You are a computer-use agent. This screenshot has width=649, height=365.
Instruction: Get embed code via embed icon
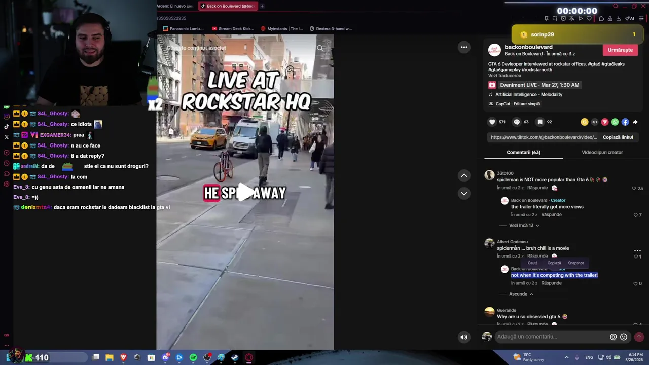coord(595,122)
